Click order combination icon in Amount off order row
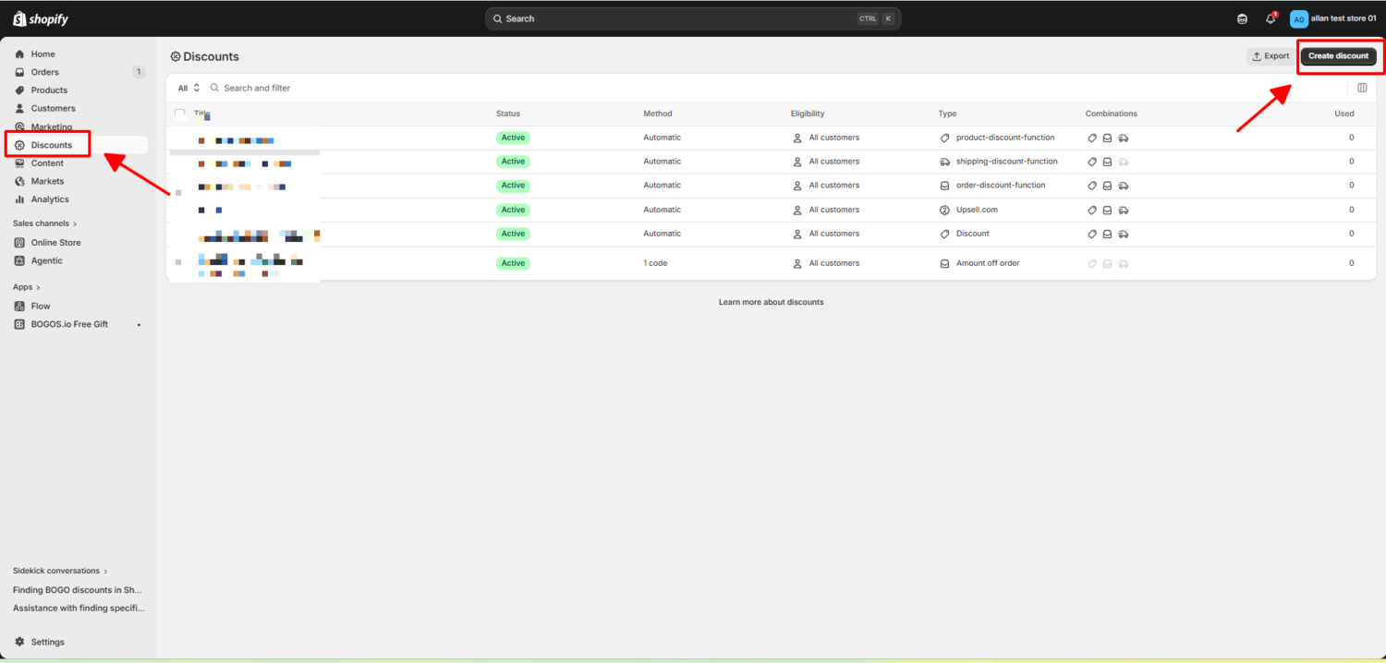Screen dimensions: 1386x663 click(x=1107, y=263)
